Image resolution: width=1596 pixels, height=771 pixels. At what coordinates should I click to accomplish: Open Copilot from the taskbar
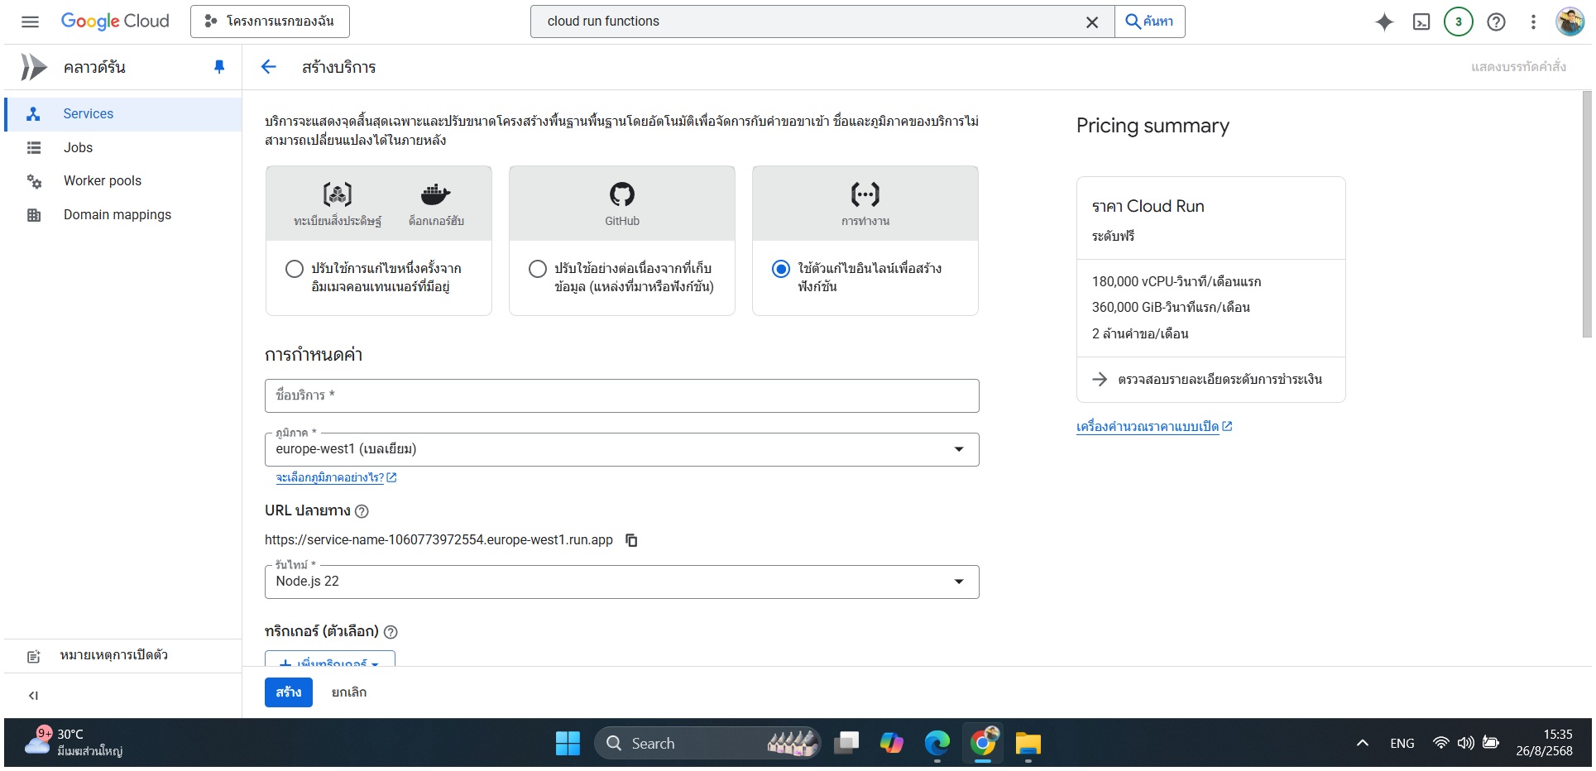[892, 743]
